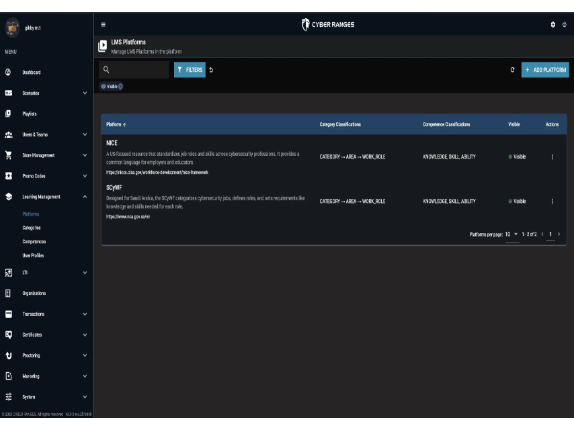This screenshot has width=574, height=430.
Task: Go to previous page arrow
Action: [542, 234]
